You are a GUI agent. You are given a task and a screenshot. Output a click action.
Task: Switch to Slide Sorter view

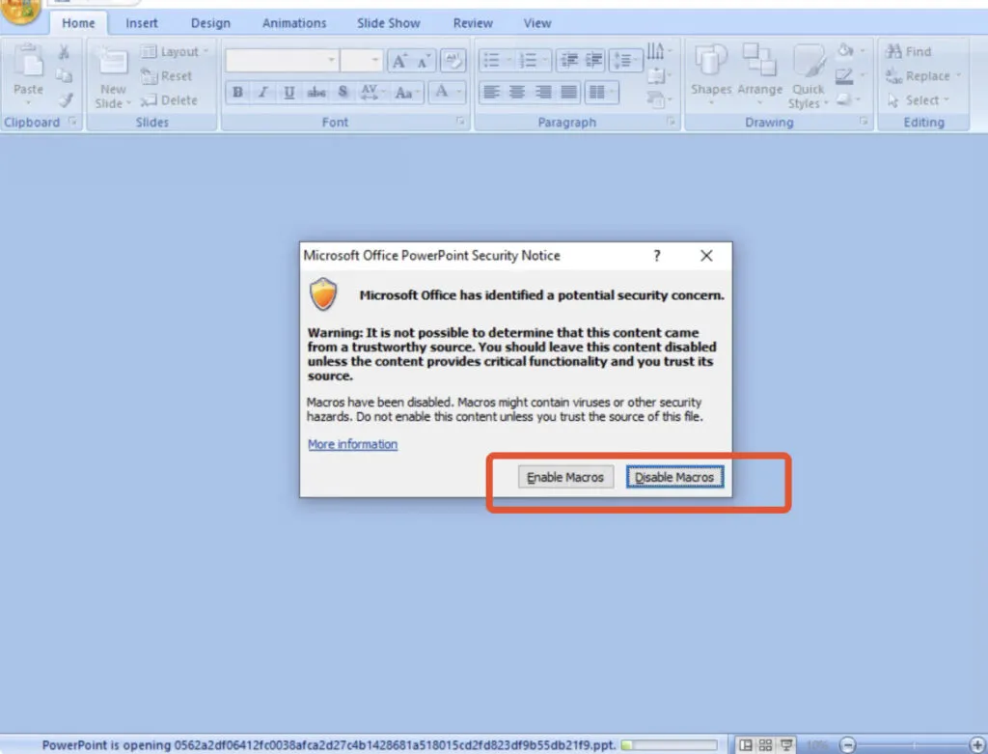(765, 745)
